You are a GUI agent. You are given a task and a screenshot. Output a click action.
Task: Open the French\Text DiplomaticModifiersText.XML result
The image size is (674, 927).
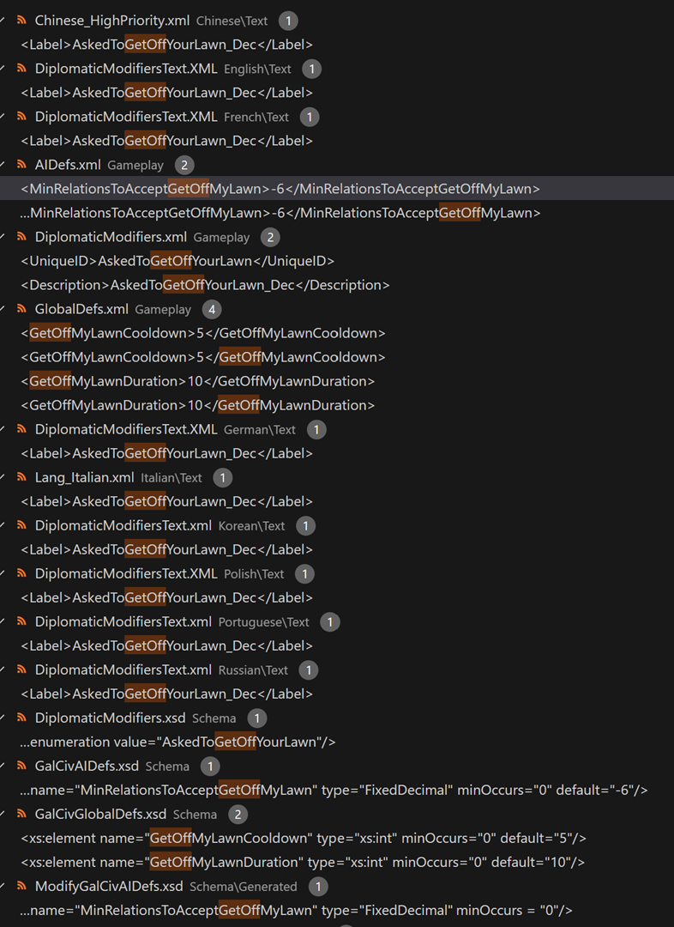click(x=337, y=117)
